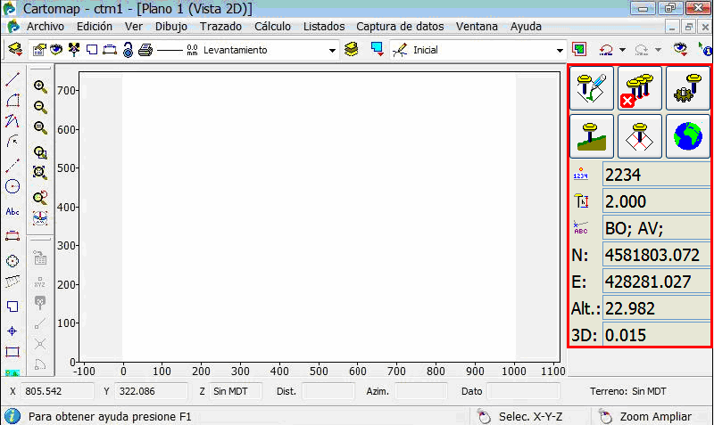The image size is (714, 425).
Task: Click the top zoom in magnifier
Action: coord(40,86)
